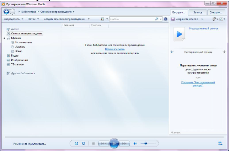Turn shuffle on

76,144
